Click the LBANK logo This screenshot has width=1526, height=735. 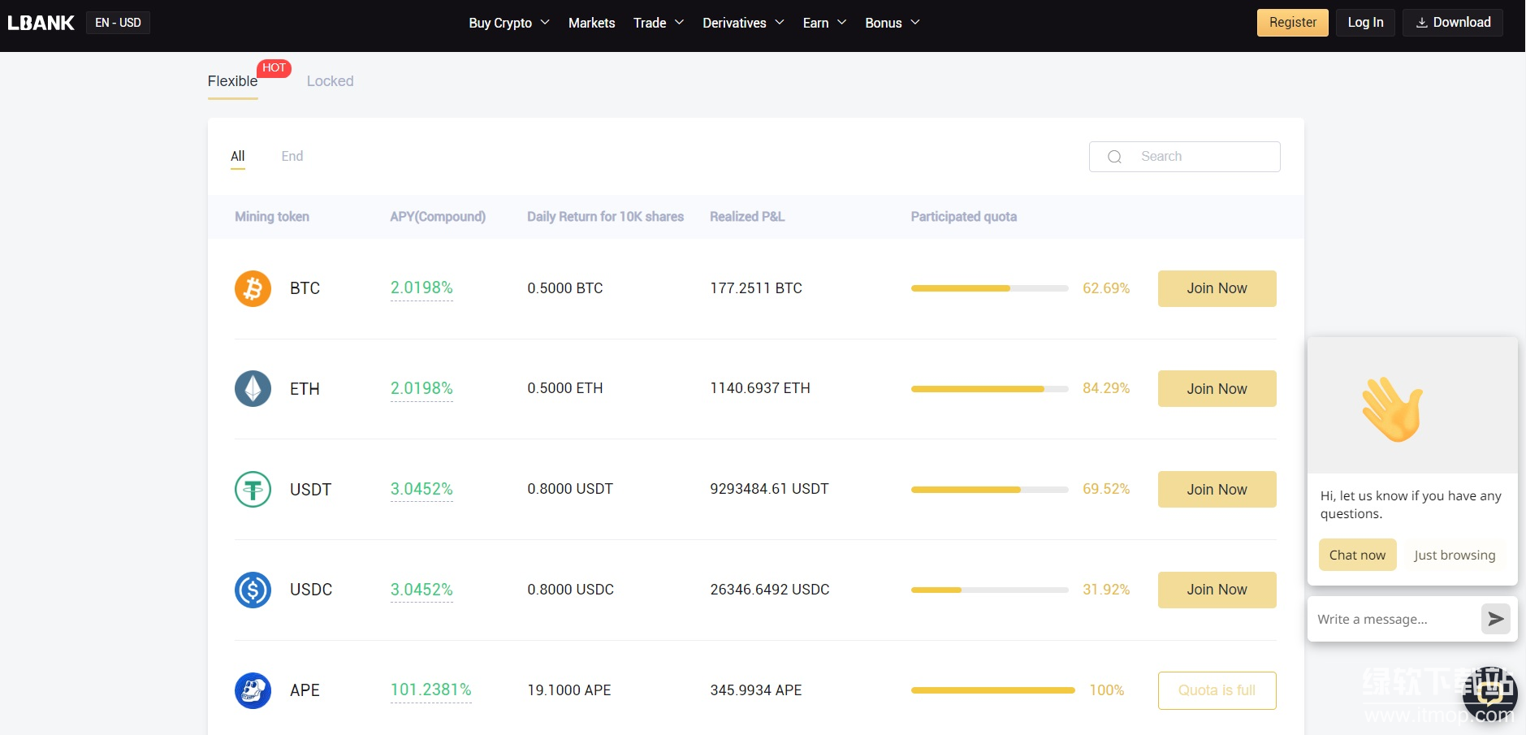tap(41, 23)
